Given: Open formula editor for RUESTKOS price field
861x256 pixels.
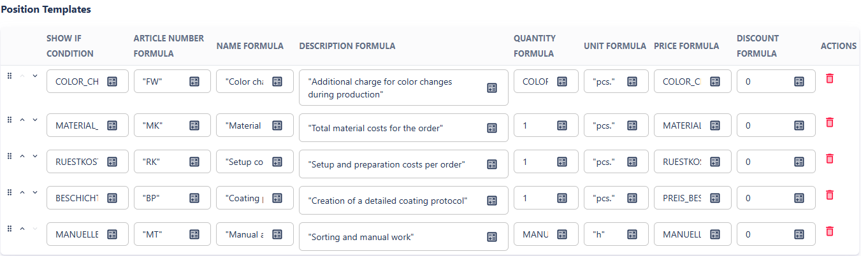Looking at the screenshot, I should click(x=715, y=162).
